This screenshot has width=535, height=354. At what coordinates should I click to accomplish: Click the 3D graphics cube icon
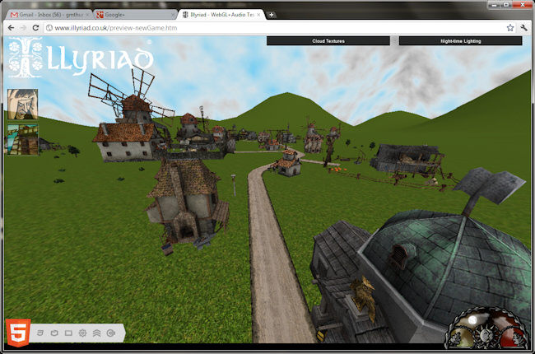pyautogui.click(x=54, y=333)
